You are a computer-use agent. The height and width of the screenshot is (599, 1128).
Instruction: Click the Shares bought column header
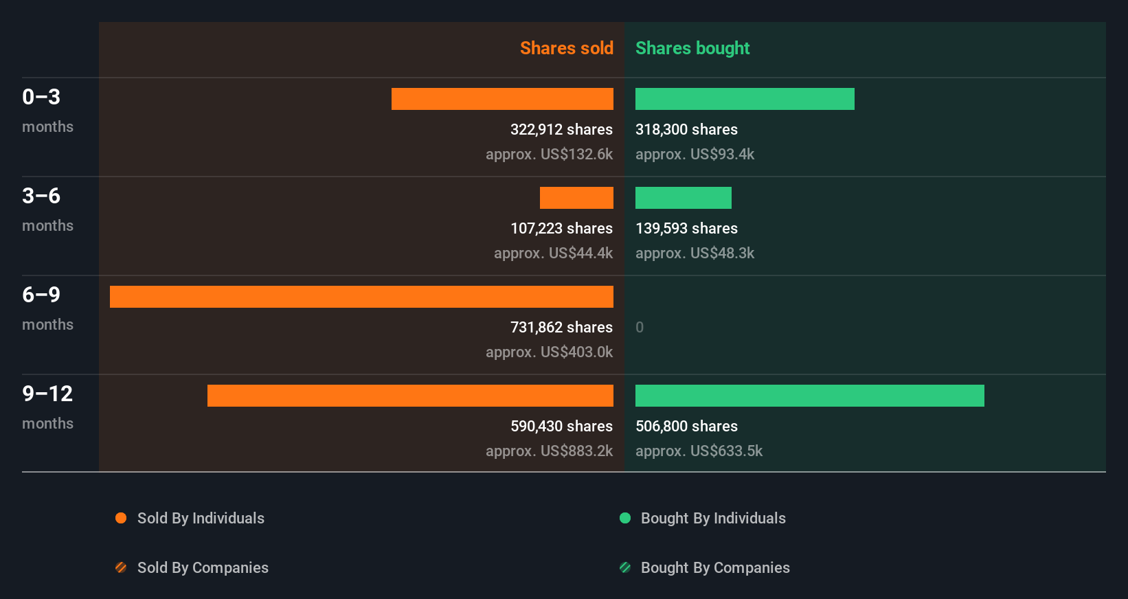[692, 48]
